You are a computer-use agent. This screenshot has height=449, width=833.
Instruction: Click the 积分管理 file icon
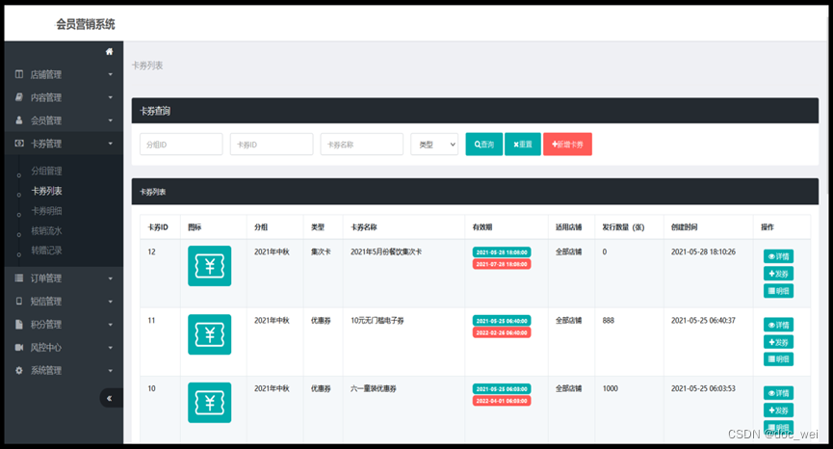click(19, 324)
